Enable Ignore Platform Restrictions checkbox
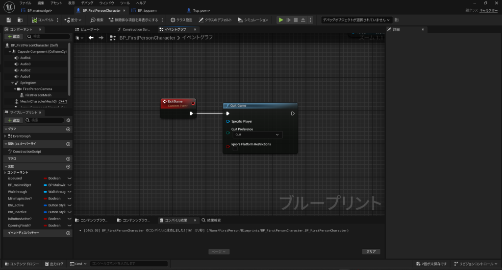502x270 pixels. pos(235,149)
